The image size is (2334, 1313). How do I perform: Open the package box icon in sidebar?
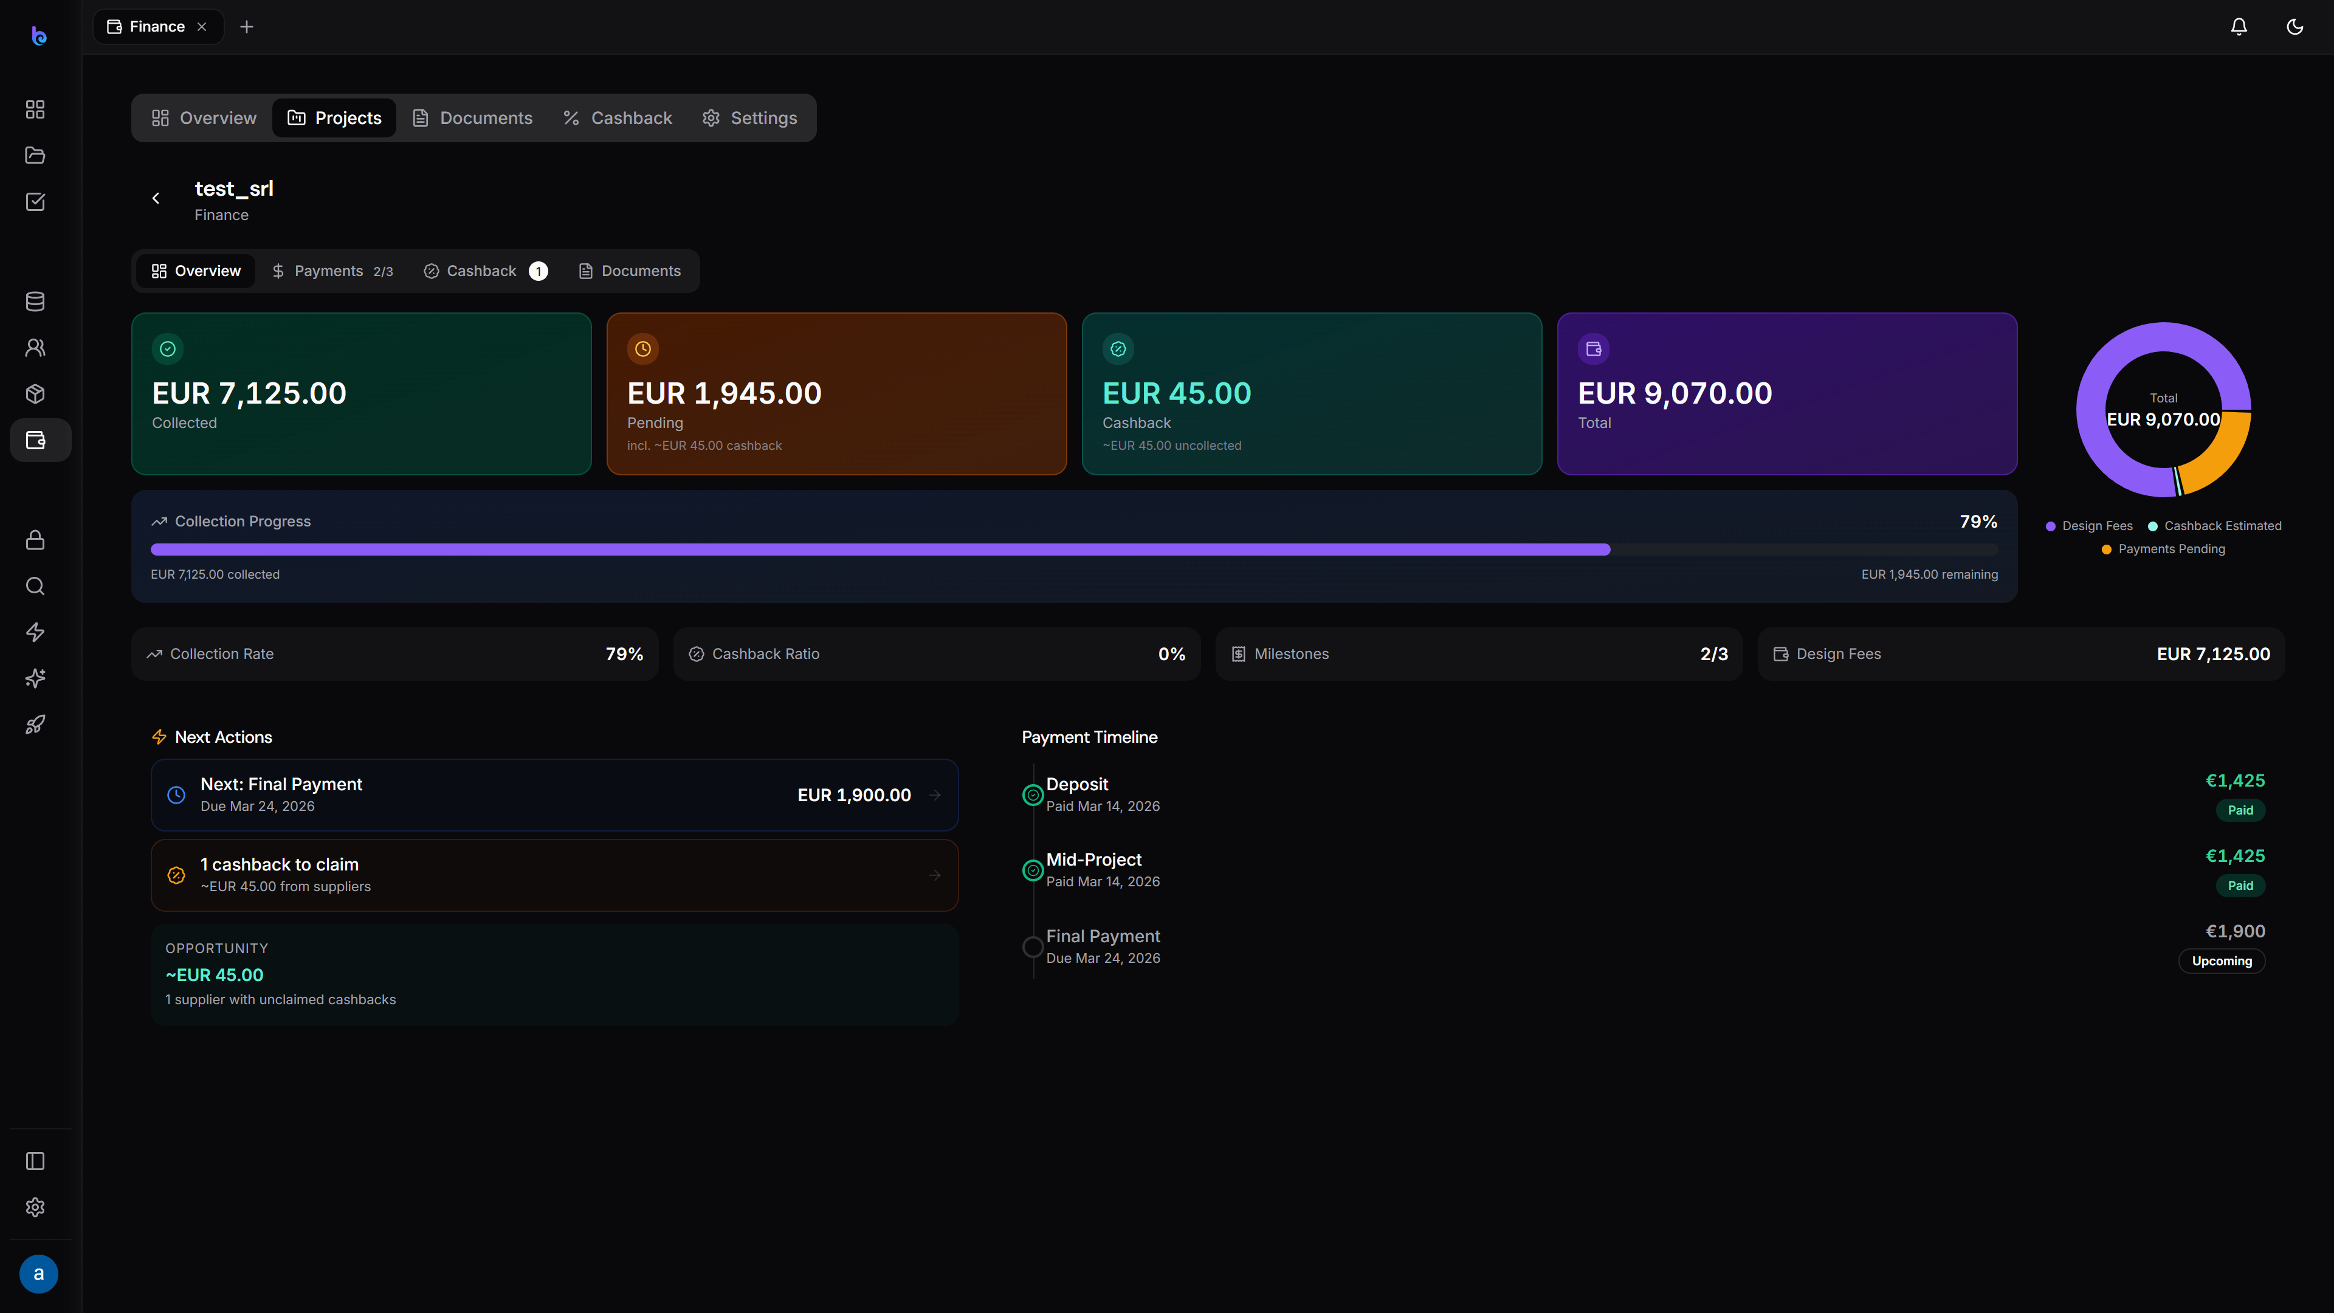click(35, 394)
